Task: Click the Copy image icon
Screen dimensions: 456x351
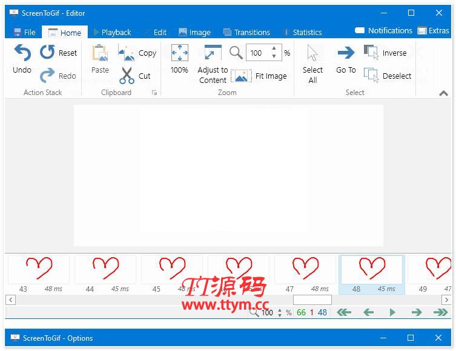Action: 127,53
